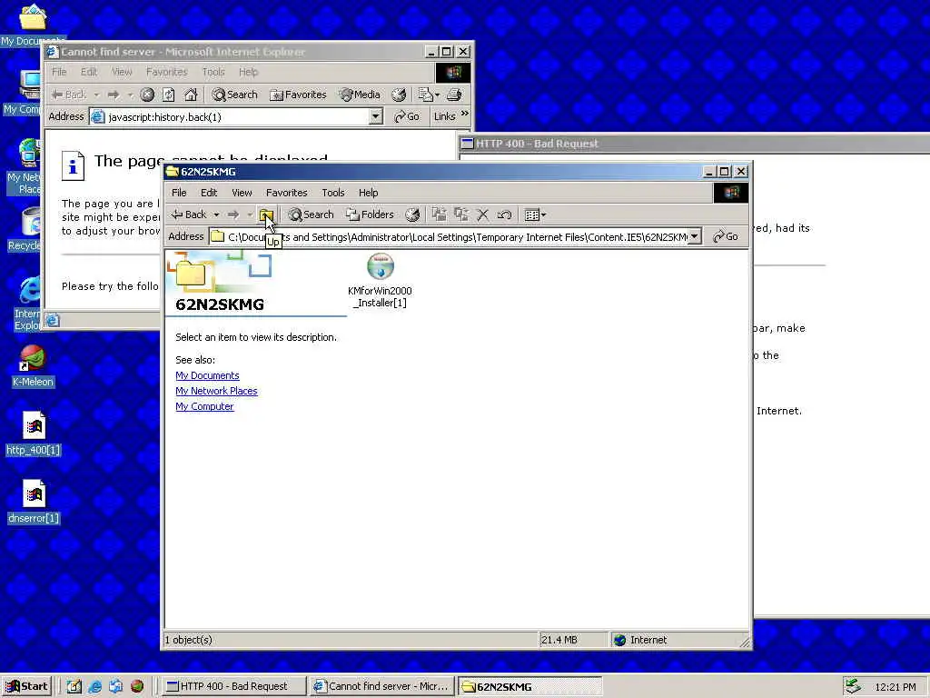
Task: Switch to Cannot find server taskbar button
Action: [381, 686]
